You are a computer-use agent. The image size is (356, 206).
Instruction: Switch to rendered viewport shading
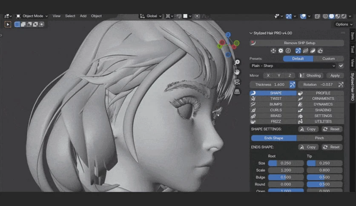344,16
